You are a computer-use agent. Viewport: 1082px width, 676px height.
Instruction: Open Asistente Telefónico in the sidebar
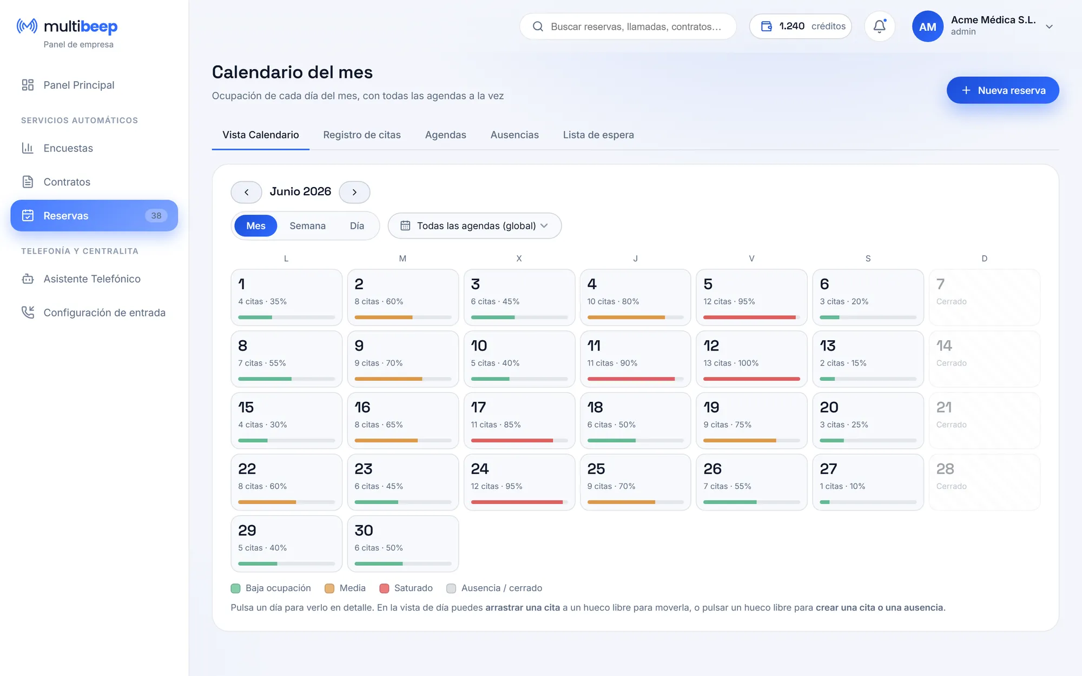(x=94, y=279)
